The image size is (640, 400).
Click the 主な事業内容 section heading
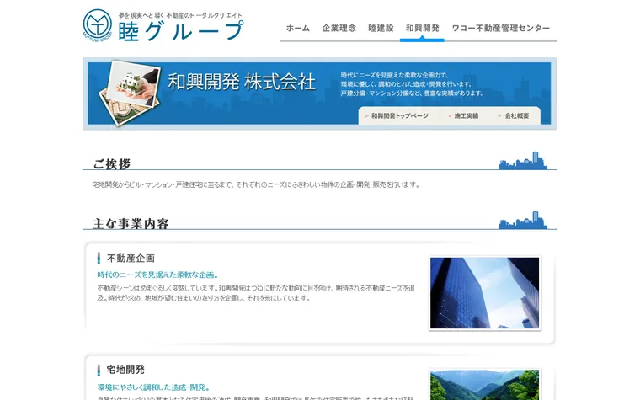pyautogui.click(x=131, y=224)
